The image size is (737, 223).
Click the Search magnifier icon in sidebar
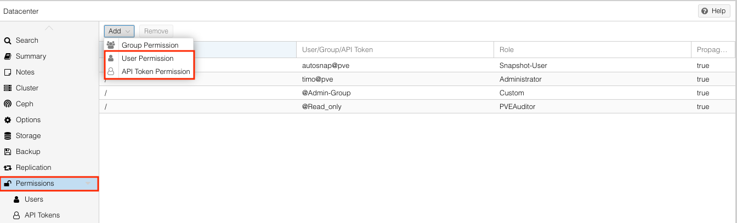(8, 41)
